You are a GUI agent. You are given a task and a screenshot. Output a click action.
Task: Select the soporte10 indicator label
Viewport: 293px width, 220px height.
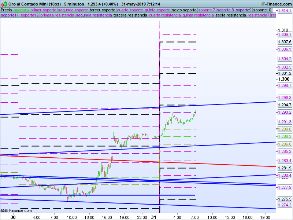tap(262, 10)
